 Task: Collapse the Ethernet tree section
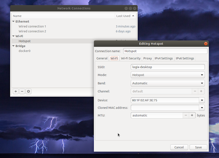14,21
